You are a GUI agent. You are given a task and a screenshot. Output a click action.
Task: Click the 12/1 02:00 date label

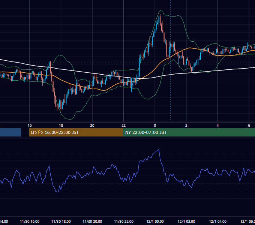pos(186,221)
